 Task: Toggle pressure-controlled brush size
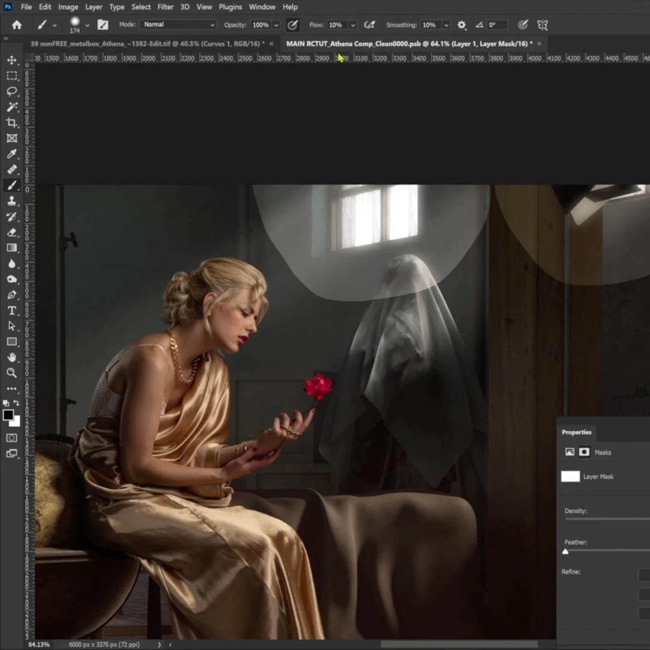[x=522, y=25]
